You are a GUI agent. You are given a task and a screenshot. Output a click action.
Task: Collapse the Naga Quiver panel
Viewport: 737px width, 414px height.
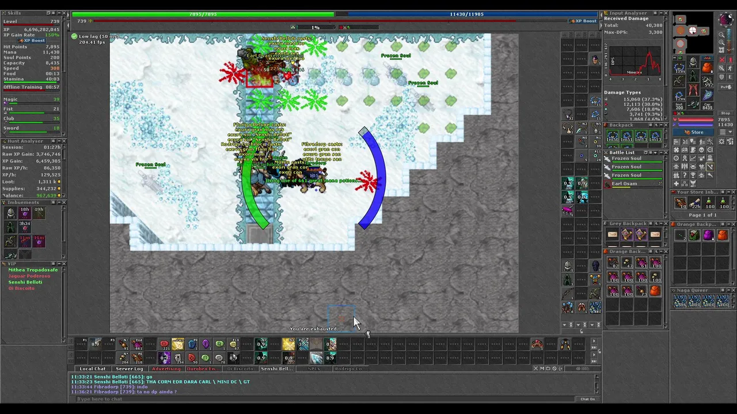click(x=728, y=291)
